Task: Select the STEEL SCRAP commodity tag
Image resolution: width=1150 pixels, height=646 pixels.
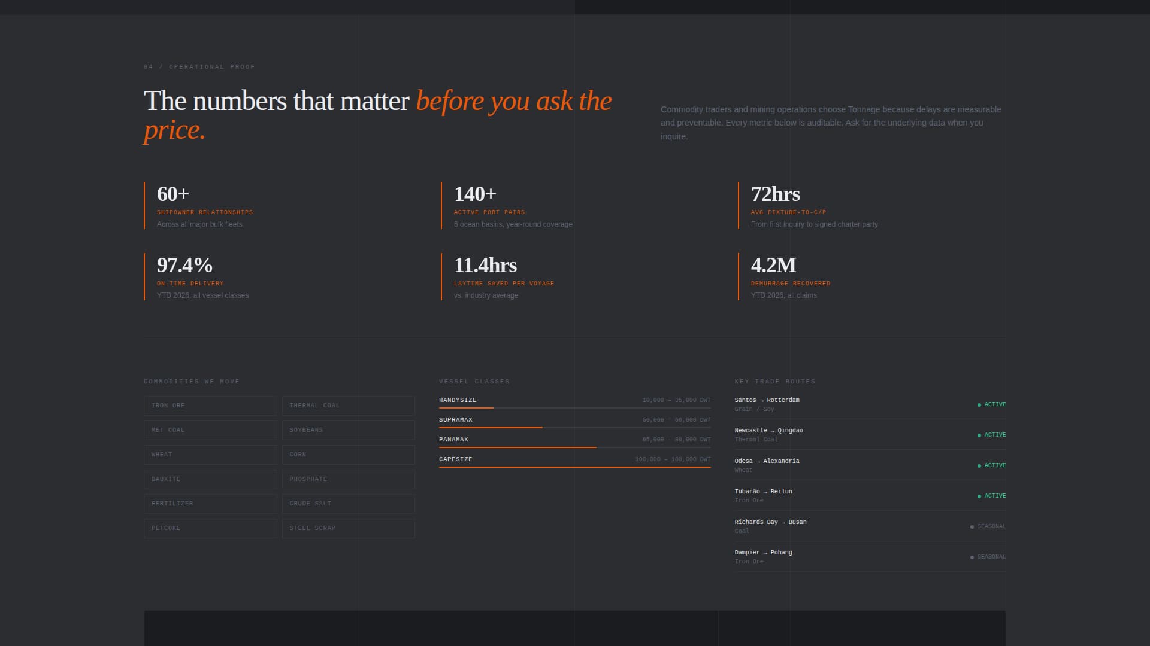Action: 349,528
